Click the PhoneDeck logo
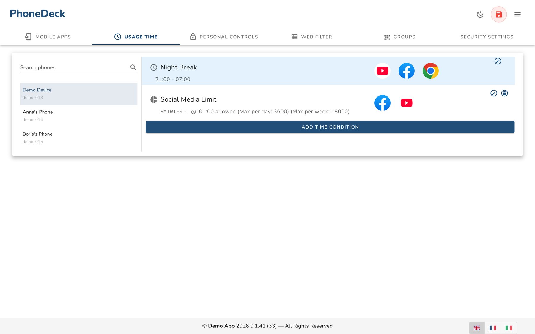Image resolution: width=535 pixels, height=334 pixels. coord(37,13)
